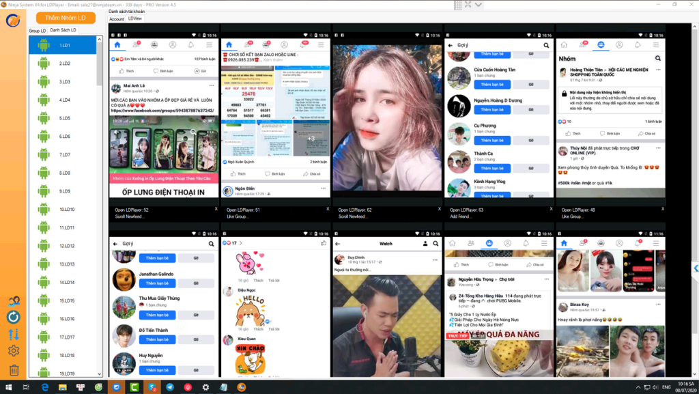699x394 pixels.
Task: Click the Thêm Nhóm LD button
Action: [x=66, y=18]
